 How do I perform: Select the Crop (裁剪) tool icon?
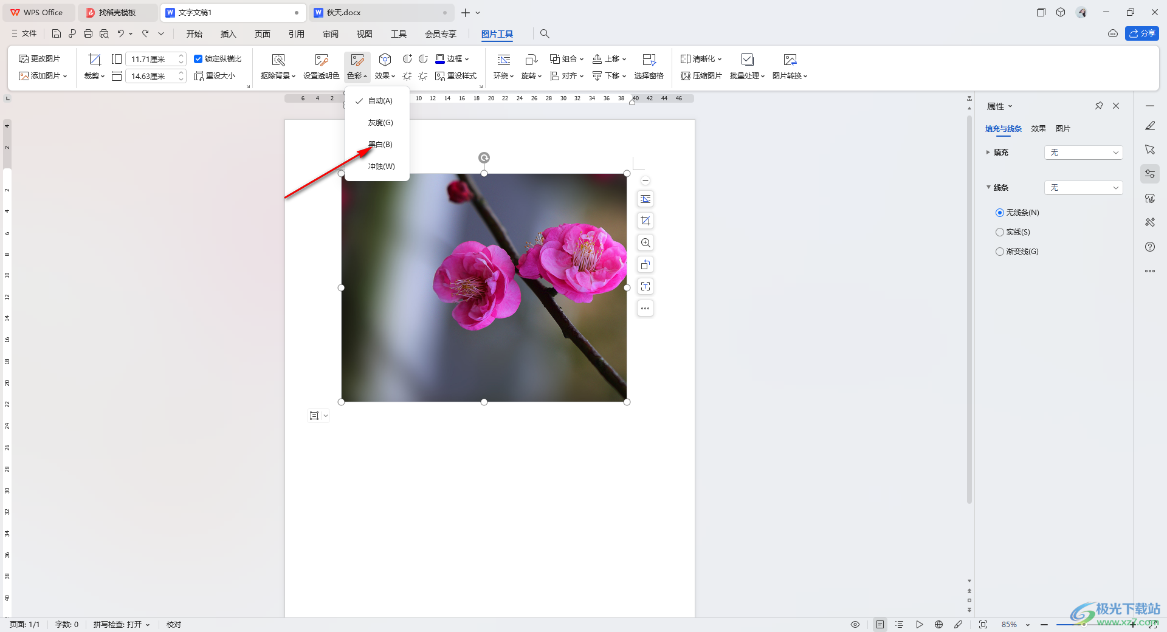[x=94, y=60]
